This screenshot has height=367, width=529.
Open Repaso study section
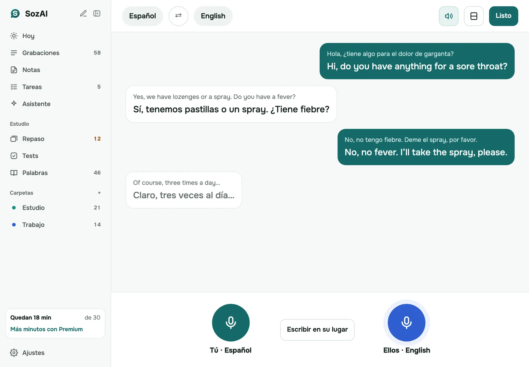[x=56, y=139]
